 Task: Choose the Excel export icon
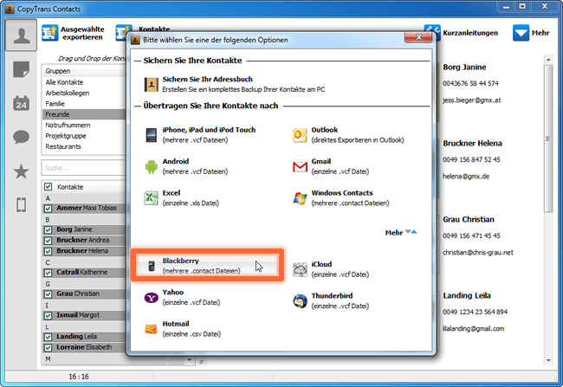click(x=152, y=198)
